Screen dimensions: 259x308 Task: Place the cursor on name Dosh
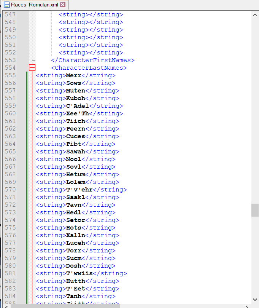(x=73, y=266)
